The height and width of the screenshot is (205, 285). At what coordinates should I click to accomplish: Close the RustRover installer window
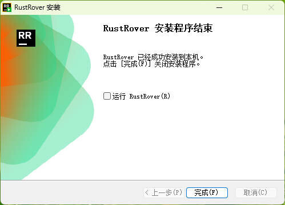tap(271, 7)
